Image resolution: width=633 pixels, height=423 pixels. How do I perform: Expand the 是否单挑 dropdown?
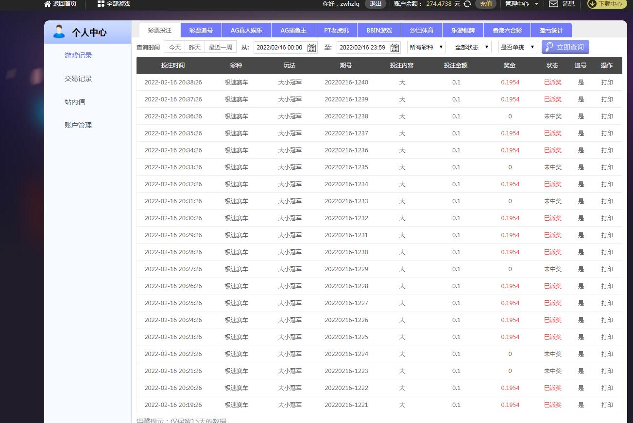[518, 47]
